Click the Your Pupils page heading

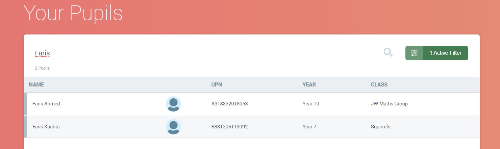pos(73,14)
